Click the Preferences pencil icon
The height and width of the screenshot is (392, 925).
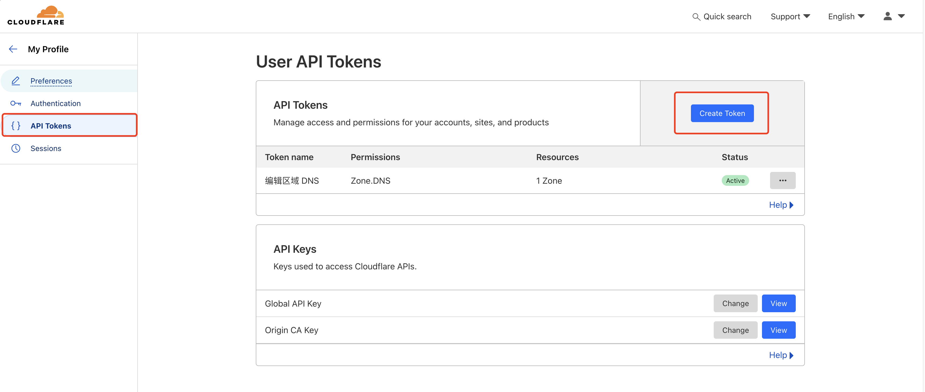[16, 81]
